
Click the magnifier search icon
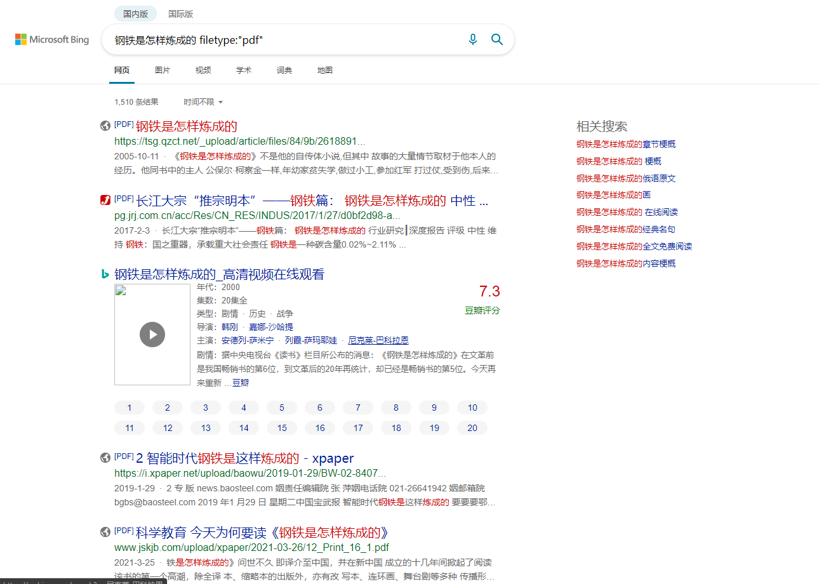[497, 39]
